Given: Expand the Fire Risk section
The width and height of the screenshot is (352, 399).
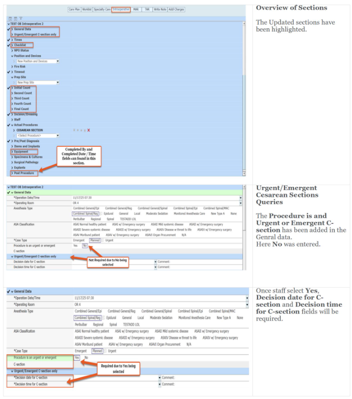Looking at the screenshot, I should pyautogui.click(x=19, y=66).
